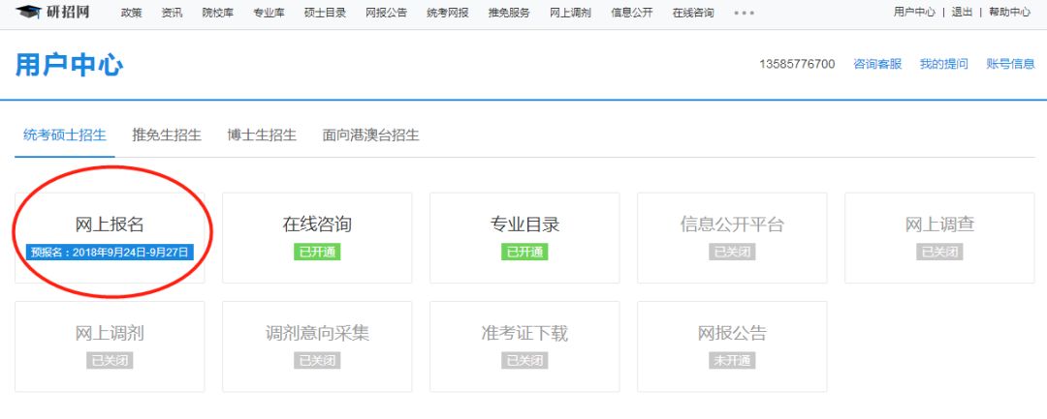Select 面向港澳台招生 tab

tap(370, 135)
